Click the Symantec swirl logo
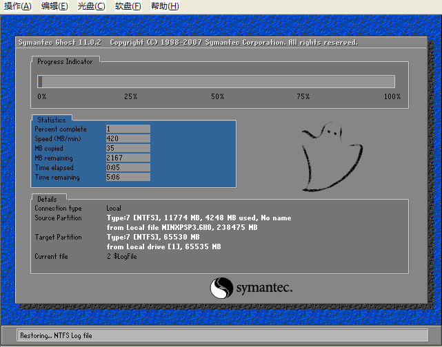The image size is (442, 347). click(221, 288)
